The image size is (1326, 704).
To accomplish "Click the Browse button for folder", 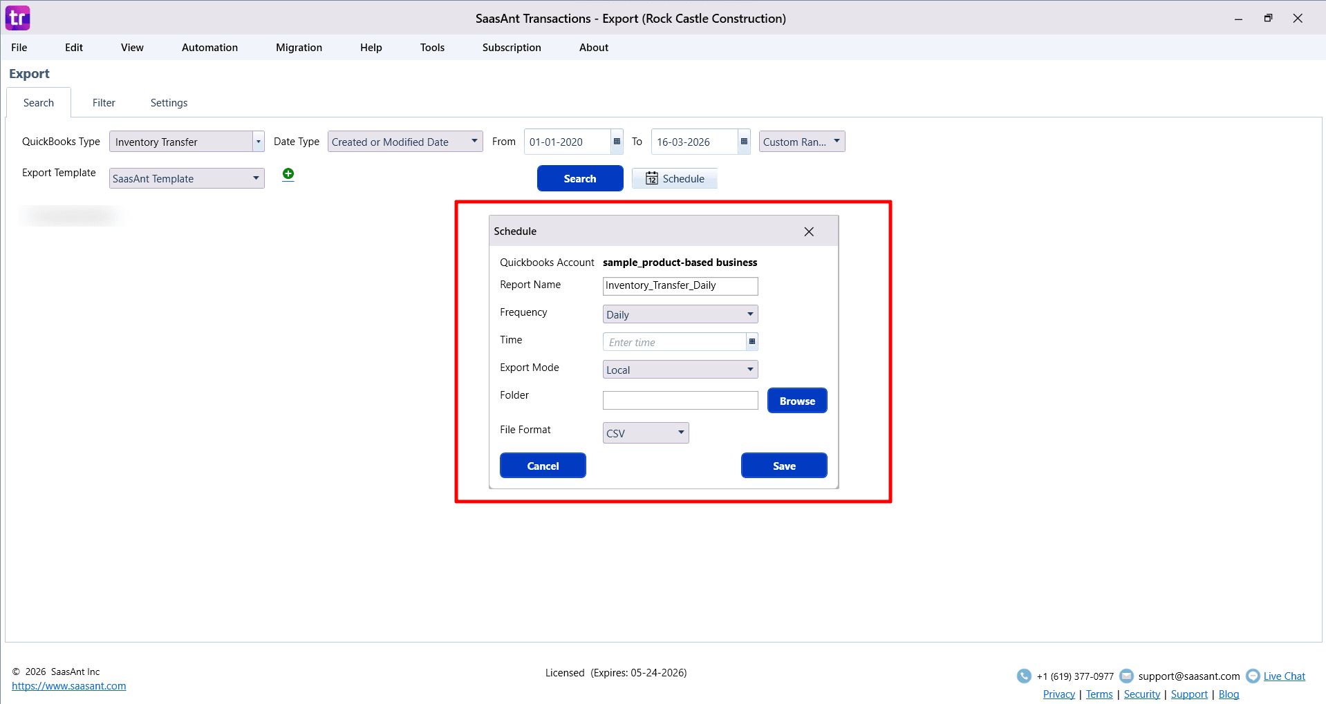I will point(797,401).
